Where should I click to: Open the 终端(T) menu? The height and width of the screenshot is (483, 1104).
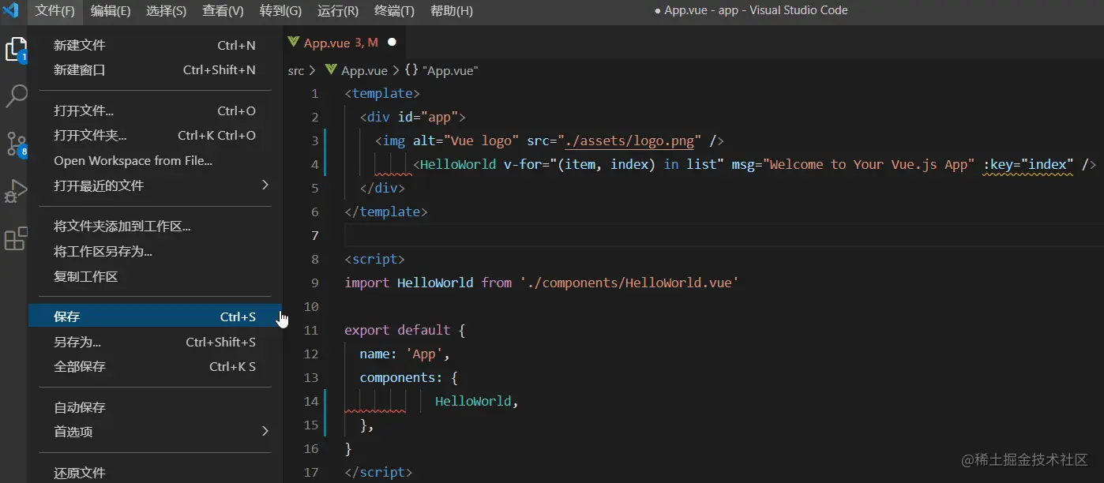[x=394, y=11]
